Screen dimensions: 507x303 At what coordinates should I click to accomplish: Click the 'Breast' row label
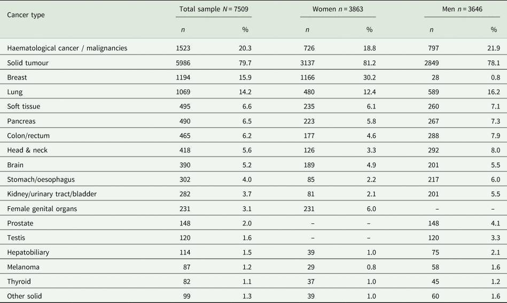[17, 77]
